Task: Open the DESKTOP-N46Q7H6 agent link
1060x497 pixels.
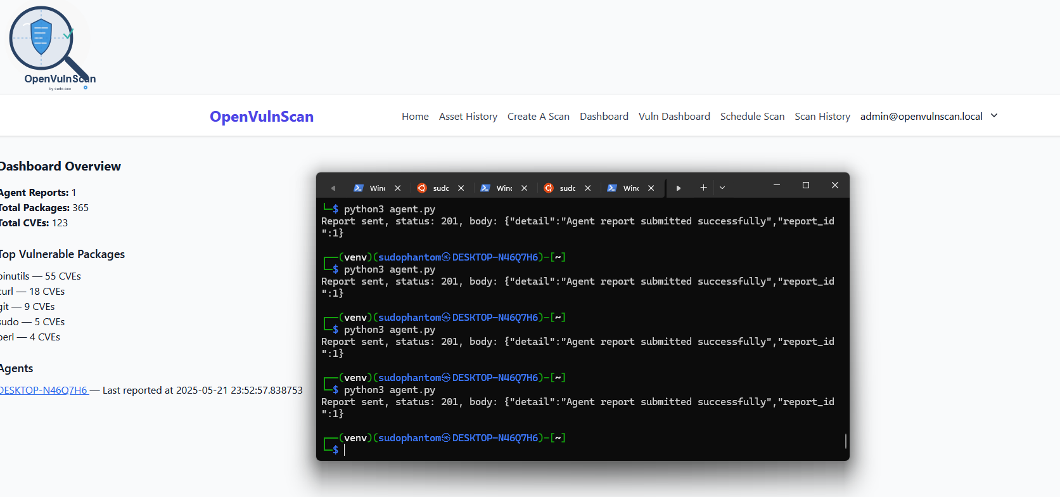Action: (43, 390)
